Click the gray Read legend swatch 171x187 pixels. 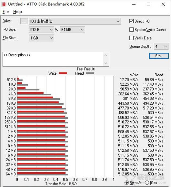[90, 73]
